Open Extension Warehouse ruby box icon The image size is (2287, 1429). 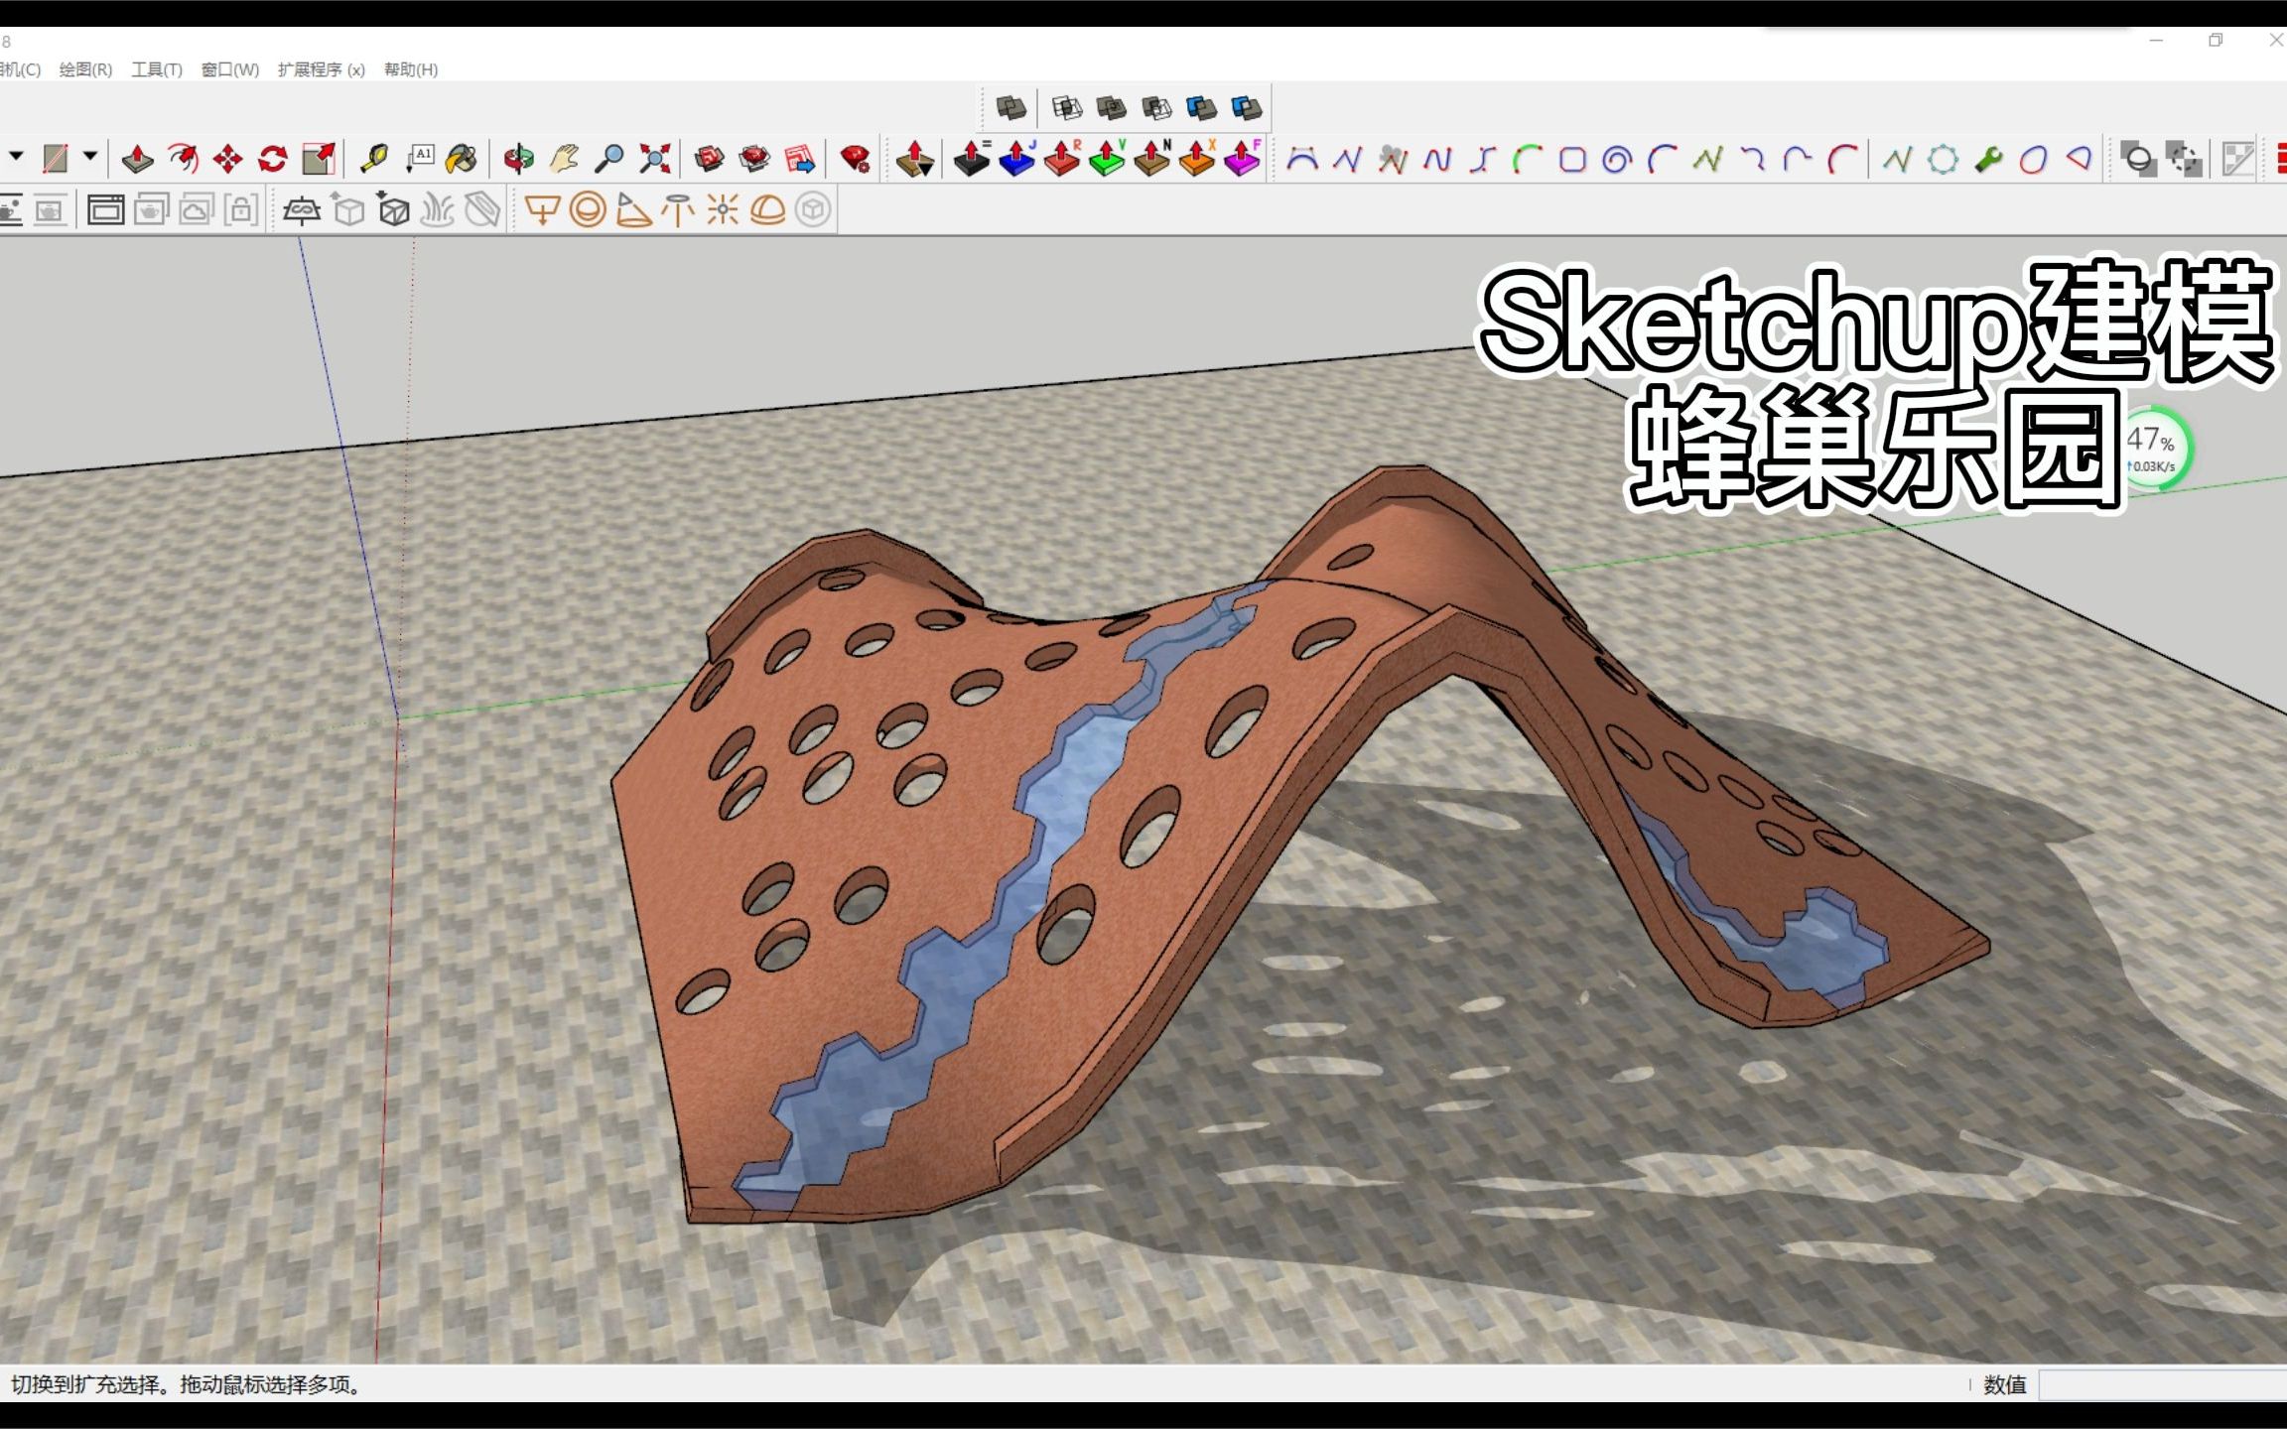[x=755, y=159]
